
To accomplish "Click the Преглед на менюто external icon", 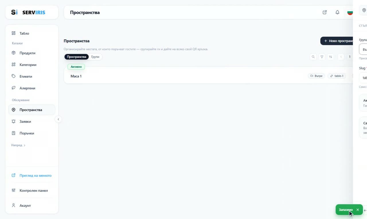I will point(13,175).
